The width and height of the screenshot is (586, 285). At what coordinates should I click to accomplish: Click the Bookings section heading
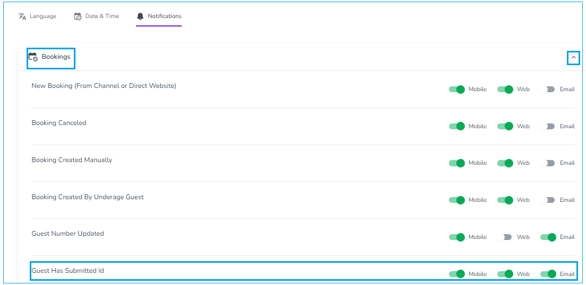pos(56,57)
